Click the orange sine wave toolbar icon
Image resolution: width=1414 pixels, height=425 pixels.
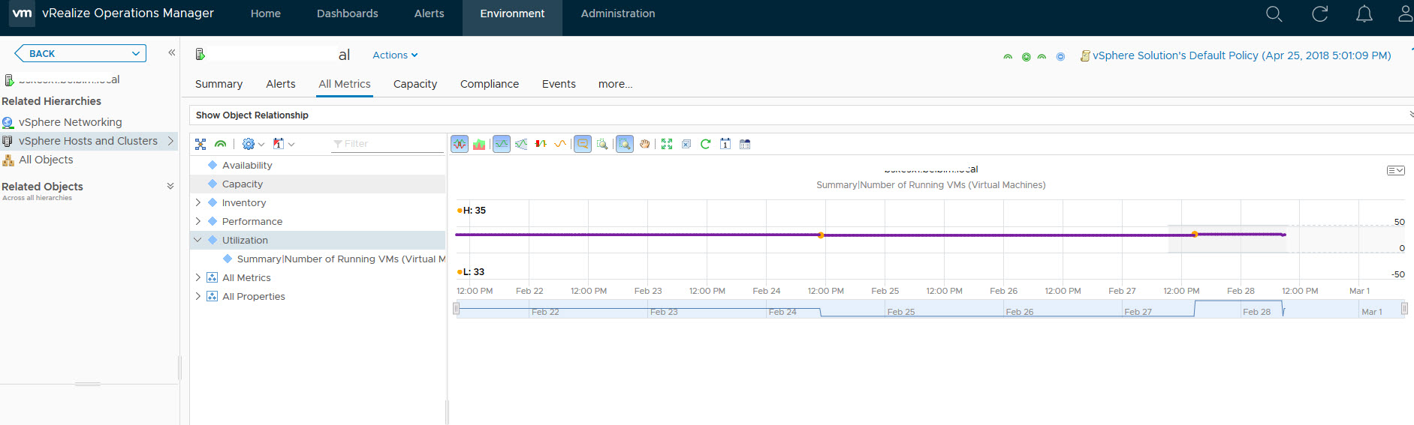point(560,144)
